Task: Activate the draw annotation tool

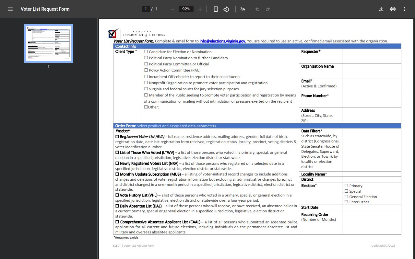Action: pos(243,9)
